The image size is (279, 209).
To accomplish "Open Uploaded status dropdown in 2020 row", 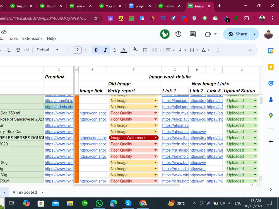I will (255, 144).
